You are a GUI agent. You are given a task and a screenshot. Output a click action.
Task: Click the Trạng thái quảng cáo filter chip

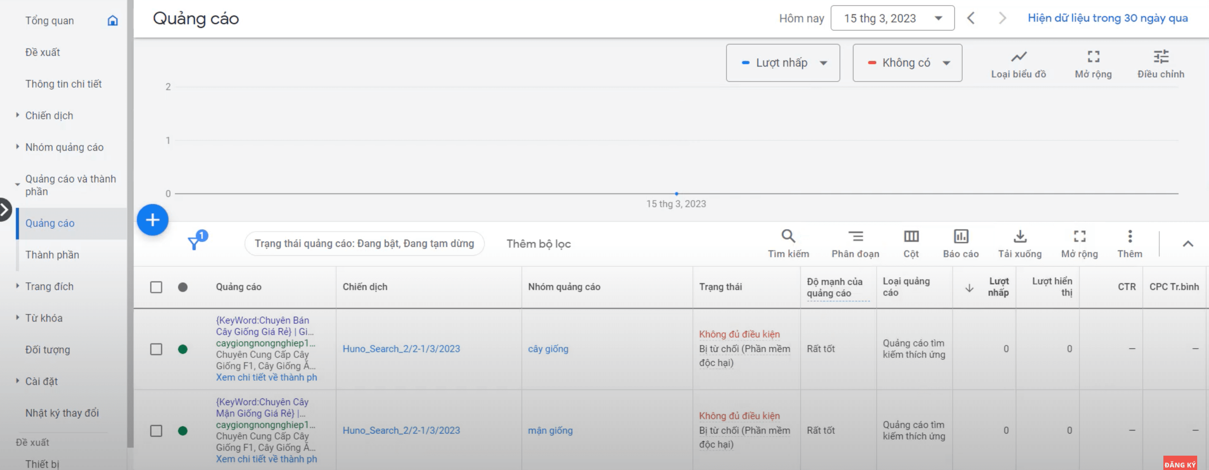click(x=364, y=244)
